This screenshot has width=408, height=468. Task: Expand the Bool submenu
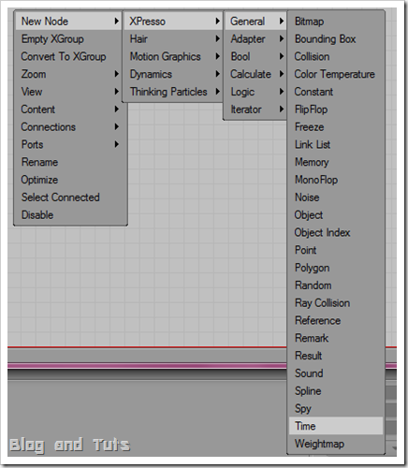point(255,56)
